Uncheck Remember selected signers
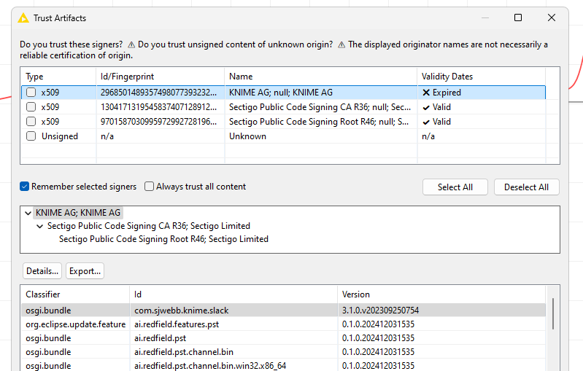Image resolution: width=583 pixels, height=371 pixels. [25, 187]
